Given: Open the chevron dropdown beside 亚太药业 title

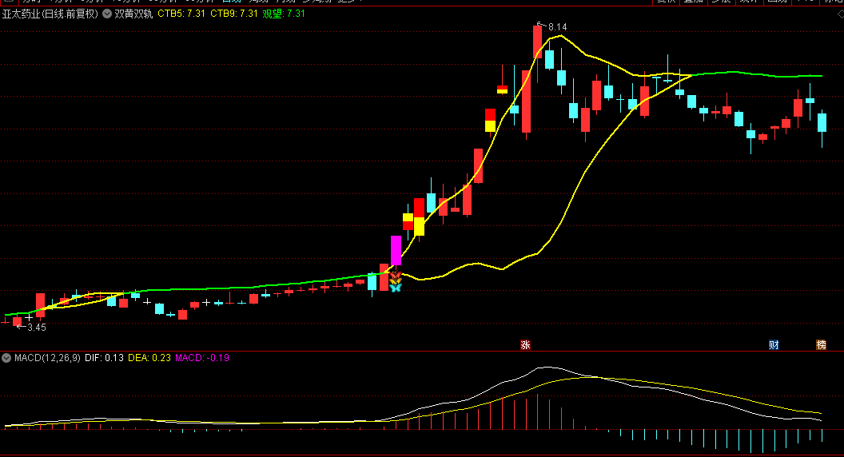Looking at the screenshot, I should click(107, 14).
